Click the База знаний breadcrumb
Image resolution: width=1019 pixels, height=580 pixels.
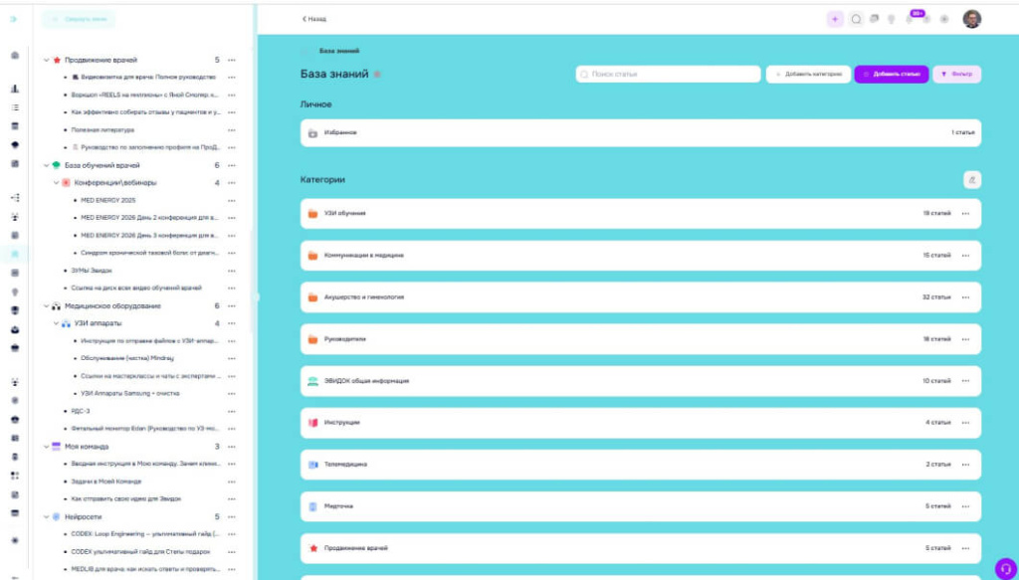[339, 51]
